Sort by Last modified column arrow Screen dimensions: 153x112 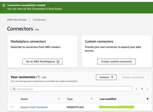pos(148,99)
